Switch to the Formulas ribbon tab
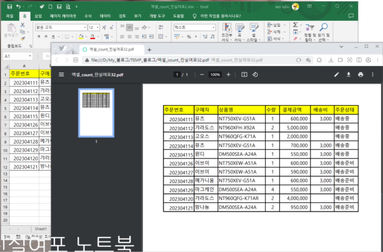The height and width of the screenshot is (252, 383). pos(88,16)
